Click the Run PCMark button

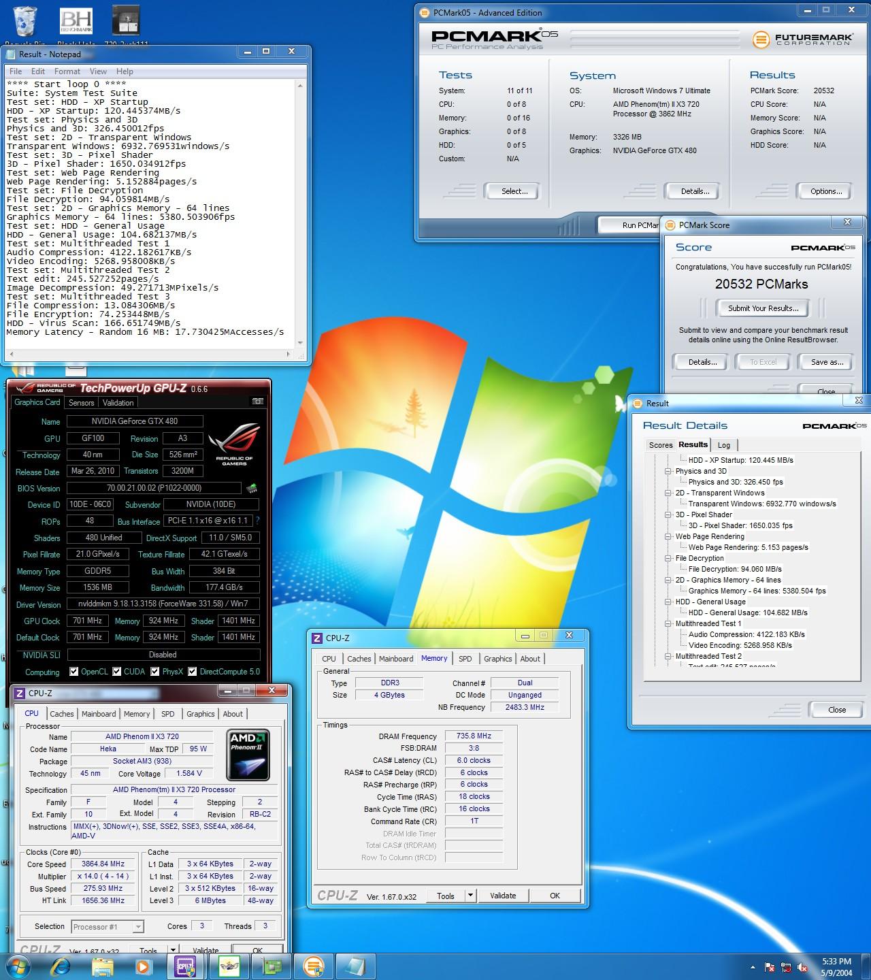coord(629,225)
